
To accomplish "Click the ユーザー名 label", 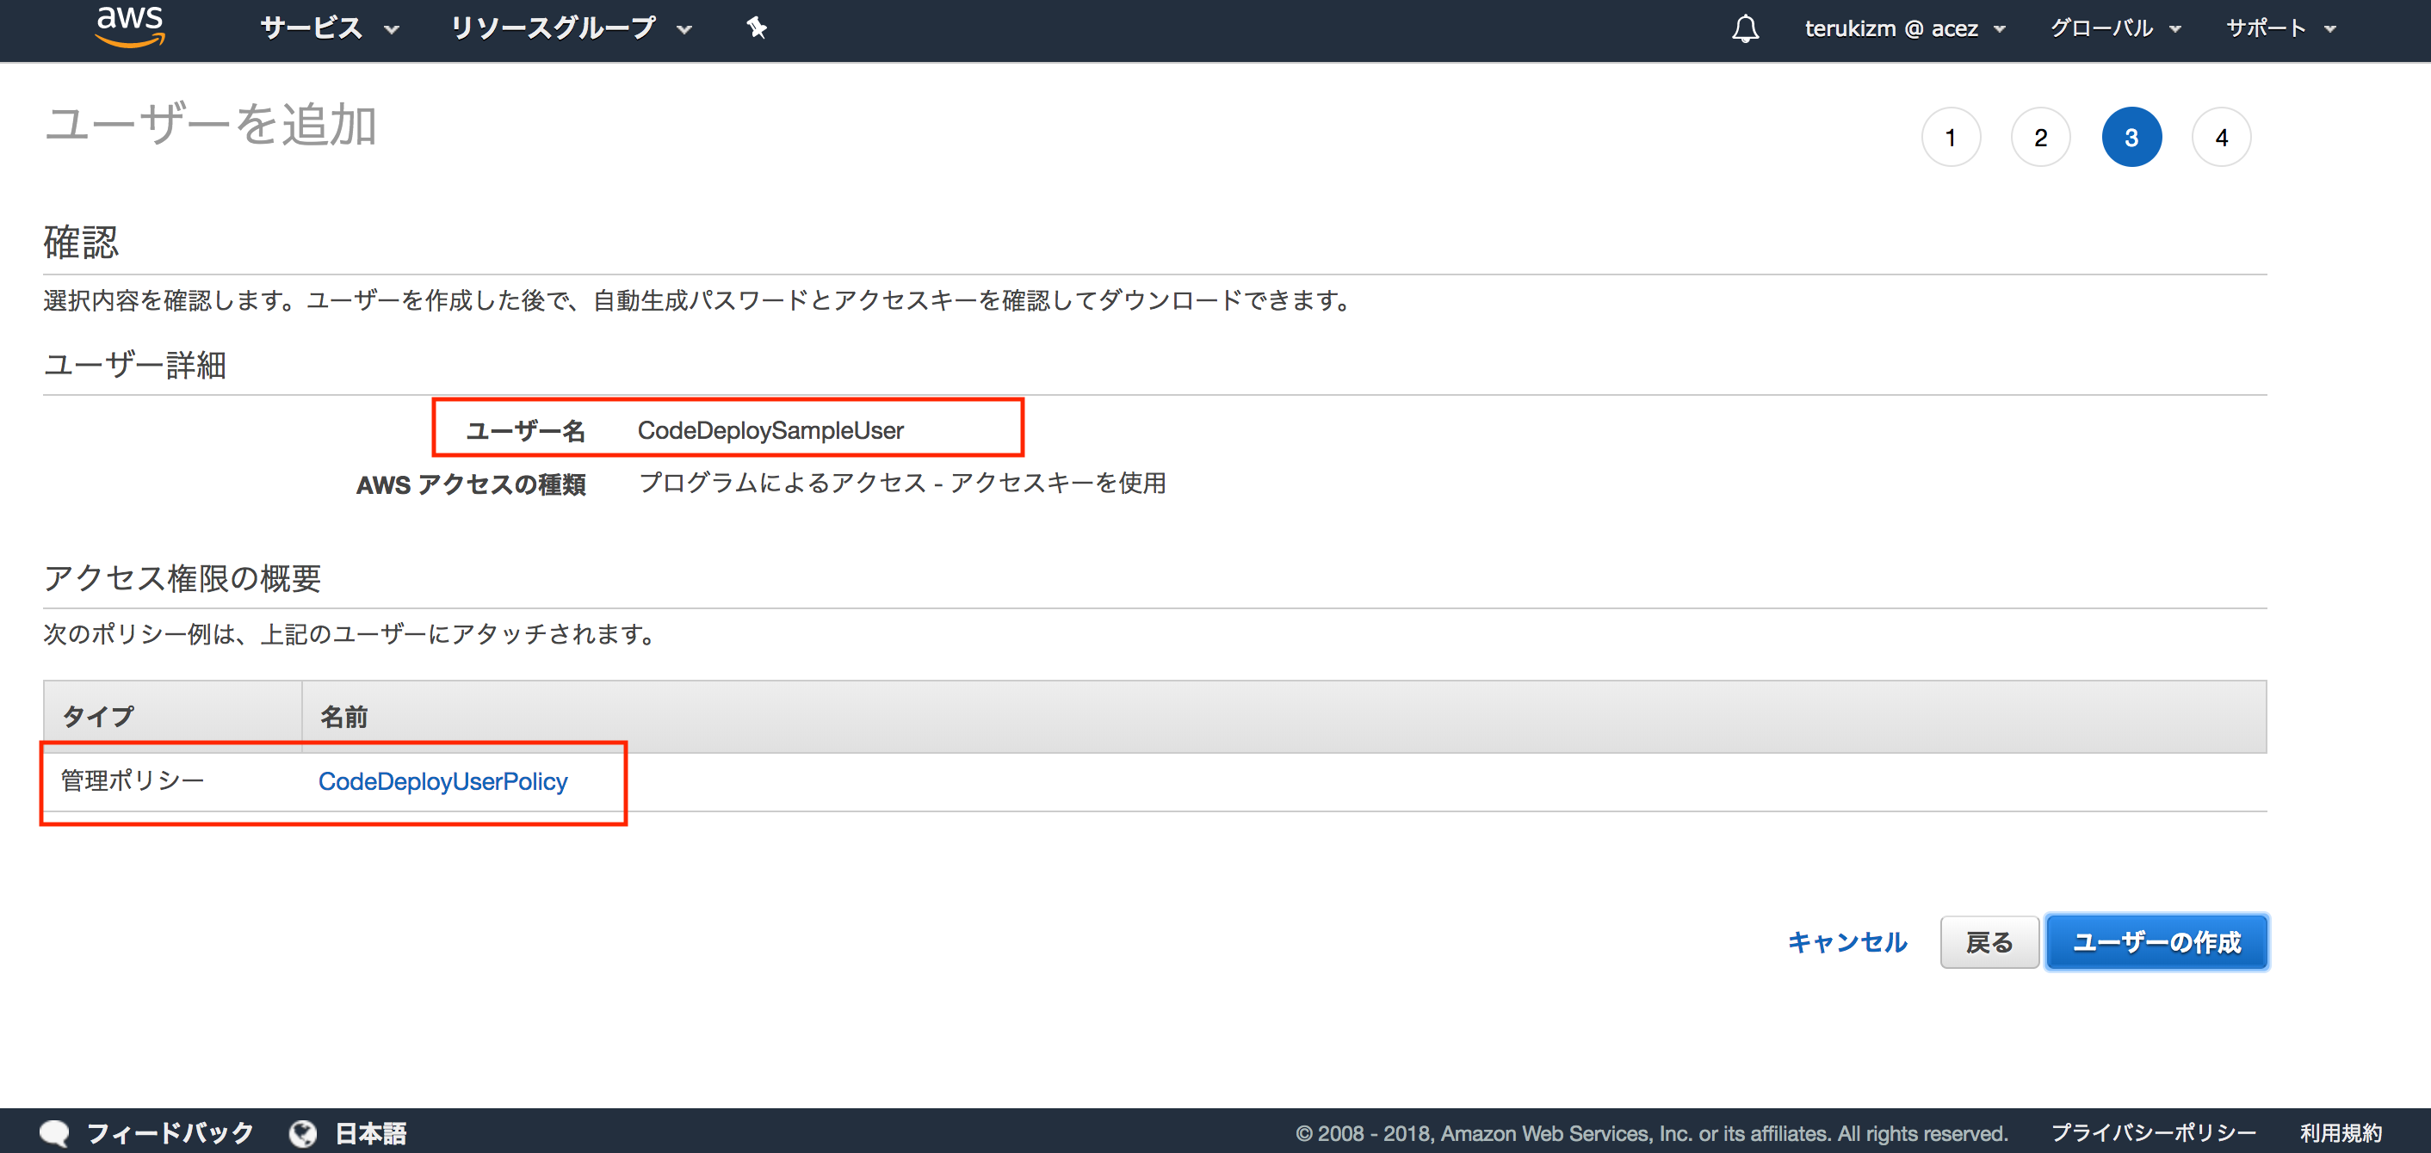I will pos(526,431).
